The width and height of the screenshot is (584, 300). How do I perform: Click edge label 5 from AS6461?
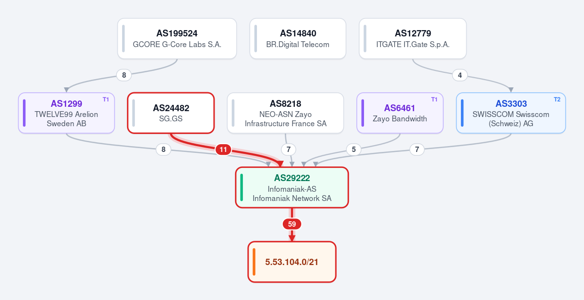354,150
